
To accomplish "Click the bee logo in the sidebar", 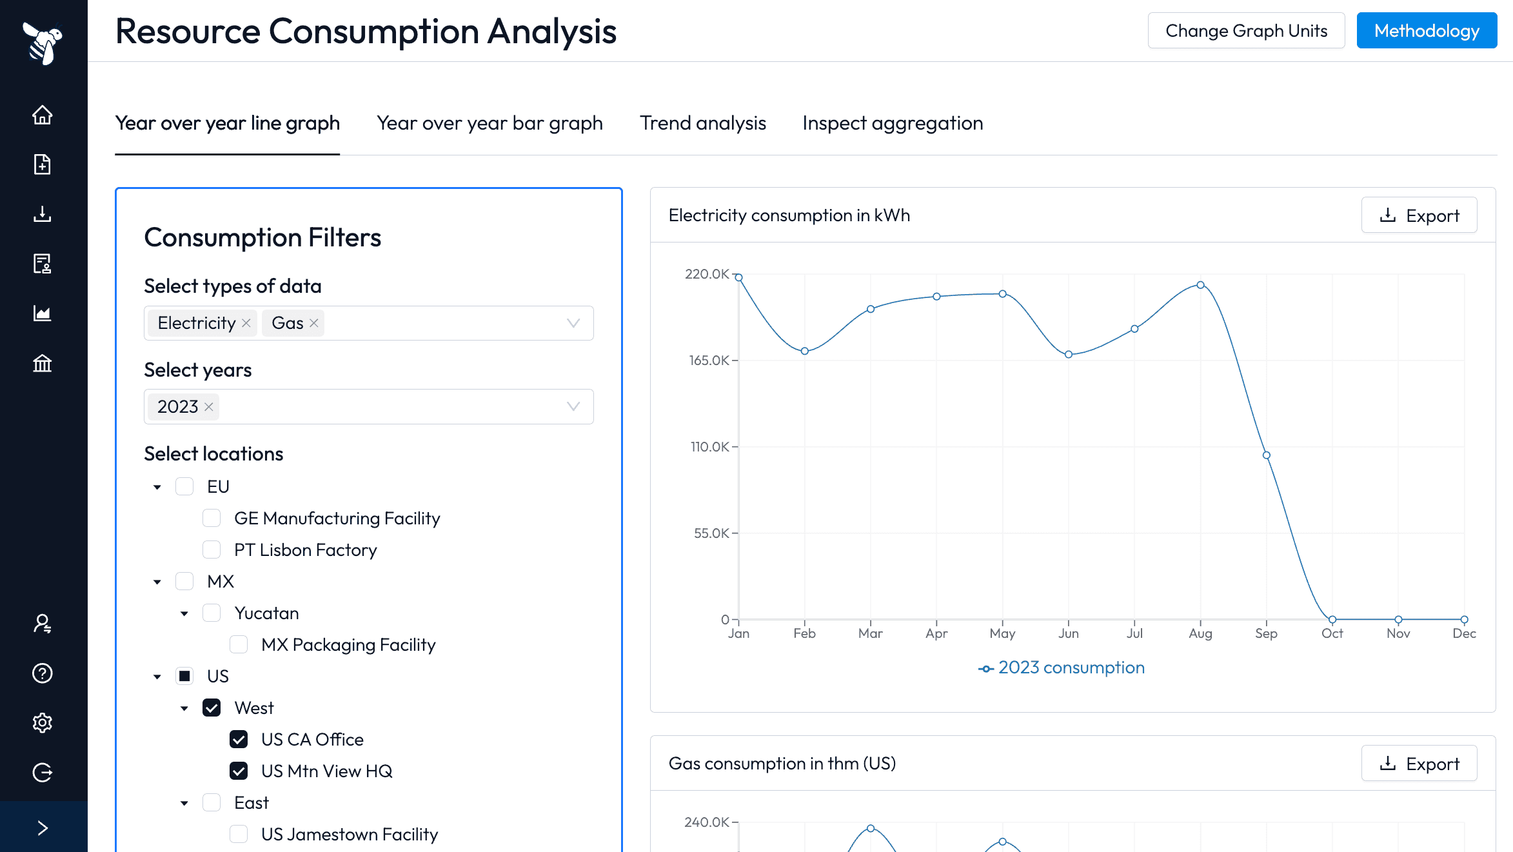I will pos(43,43).
